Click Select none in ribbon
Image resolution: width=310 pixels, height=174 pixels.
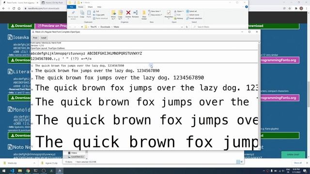(193, 15)
